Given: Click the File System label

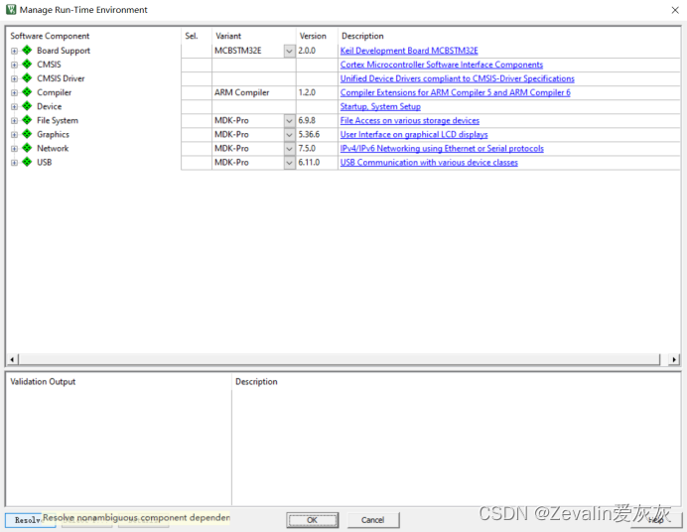Looking at the screenshot, I should click(x=58, y=120).
